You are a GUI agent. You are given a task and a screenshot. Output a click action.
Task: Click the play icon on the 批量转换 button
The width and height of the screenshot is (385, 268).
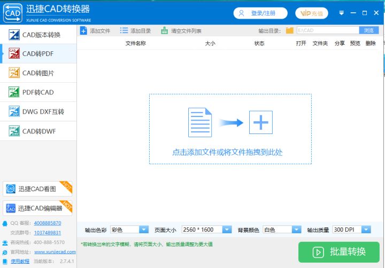(318, 253)
